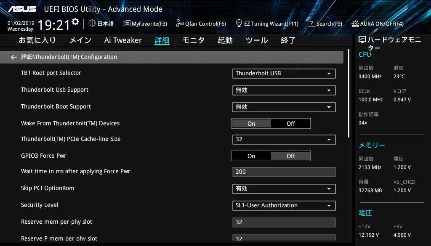
Task: Select Wake From Thunderbolt(TM) Devices label
Action: pos(70,123)
